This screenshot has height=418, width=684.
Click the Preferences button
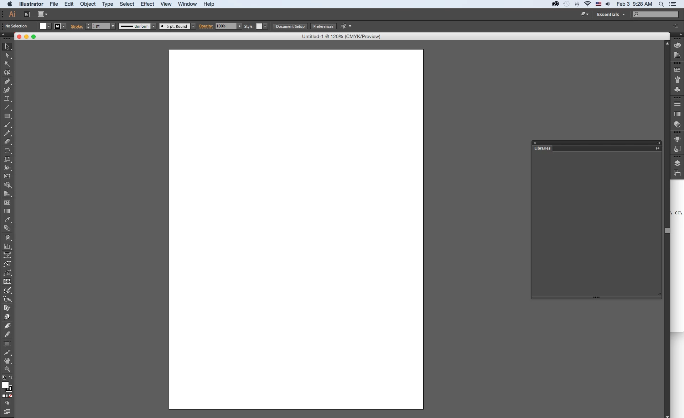(323, 26)
